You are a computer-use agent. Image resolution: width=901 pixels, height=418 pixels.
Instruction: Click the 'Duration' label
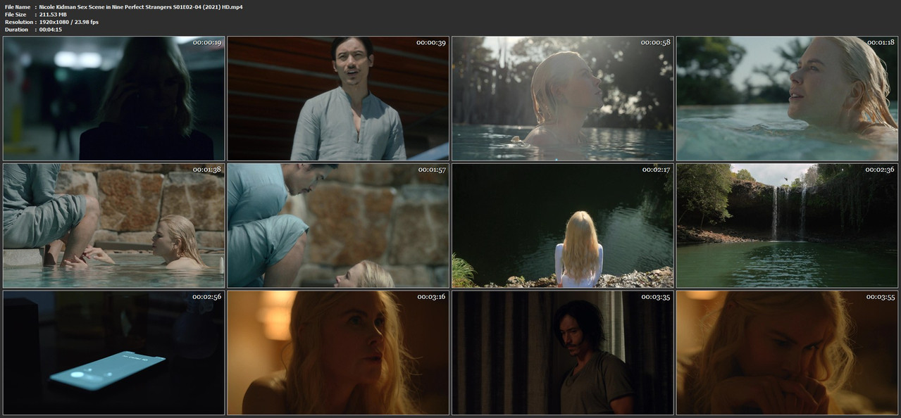[x=16, y=30]
